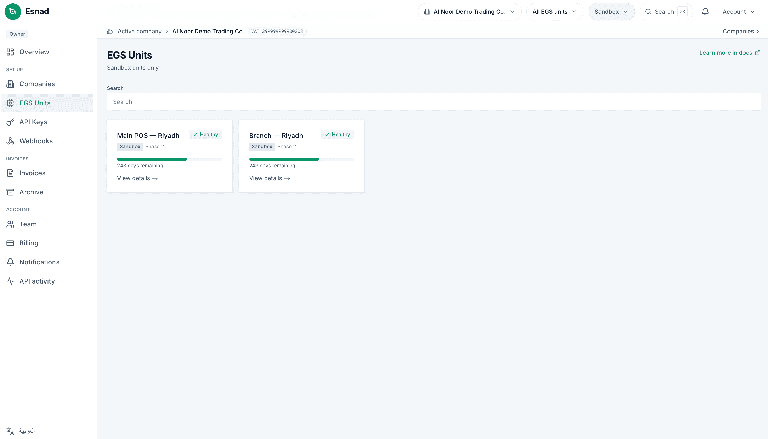Go to Companies via breadcrumb chevron link
768x439 pixels.
tap(741, 31)
